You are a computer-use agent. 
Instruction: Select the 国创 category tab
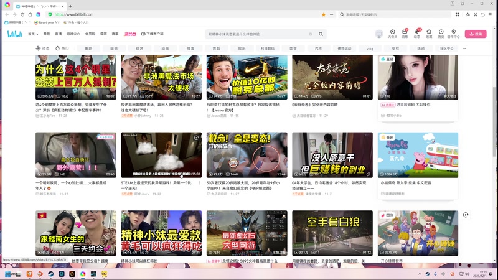[114, 49]
